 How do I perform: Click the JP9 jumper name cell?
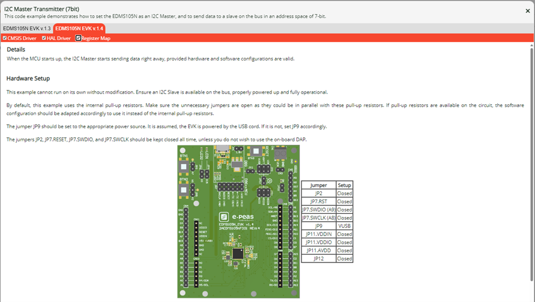click(318, 226)
